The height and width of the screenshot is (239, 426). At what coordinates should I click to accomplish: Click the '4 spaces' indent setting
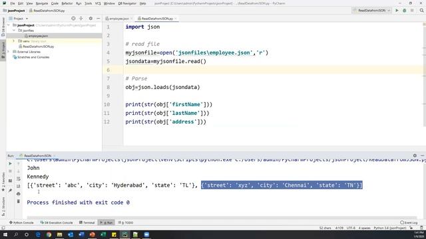point(364,228)
